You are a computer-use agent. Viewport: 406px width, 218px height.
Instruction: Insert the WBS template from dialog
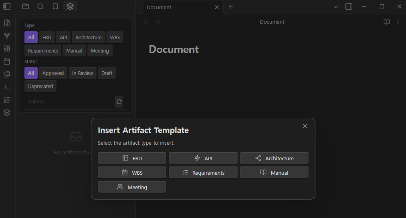132,173
